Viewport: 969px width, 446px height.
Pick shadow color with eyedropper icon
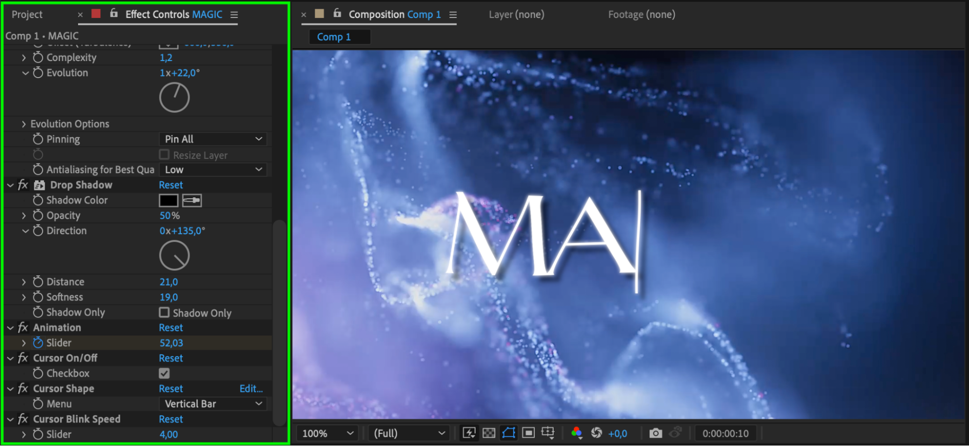click(192, 200)
